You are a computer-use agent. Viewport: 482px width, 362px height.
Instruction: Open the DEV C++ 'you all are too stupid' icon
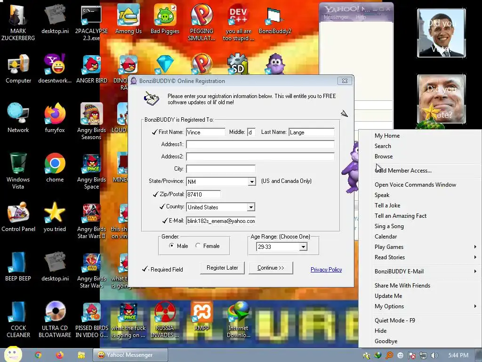[238, 22]
